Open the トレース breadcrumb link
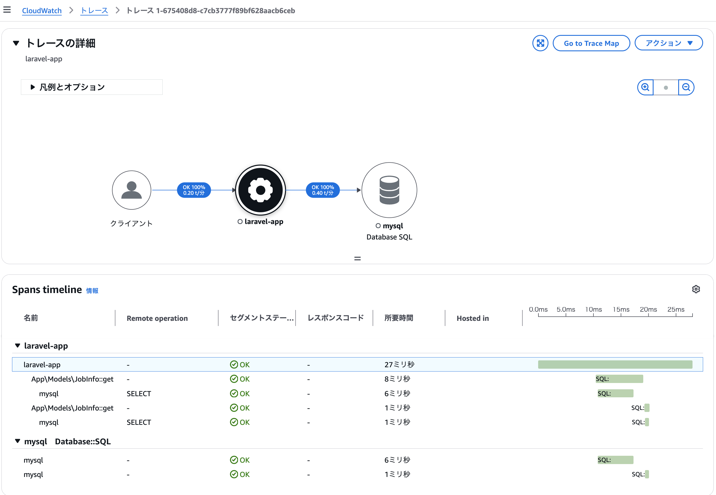 [x=94, y=11]
